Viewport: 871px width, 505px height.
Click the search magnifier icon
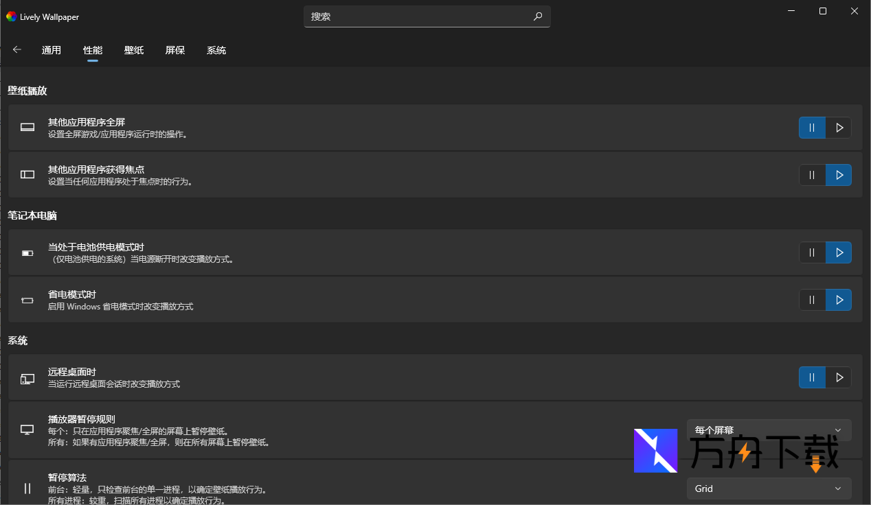[x=538, y=16]
